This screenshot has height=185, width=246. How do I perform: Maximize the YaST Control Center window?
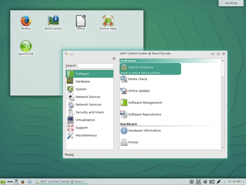click(x=218, y=53)
